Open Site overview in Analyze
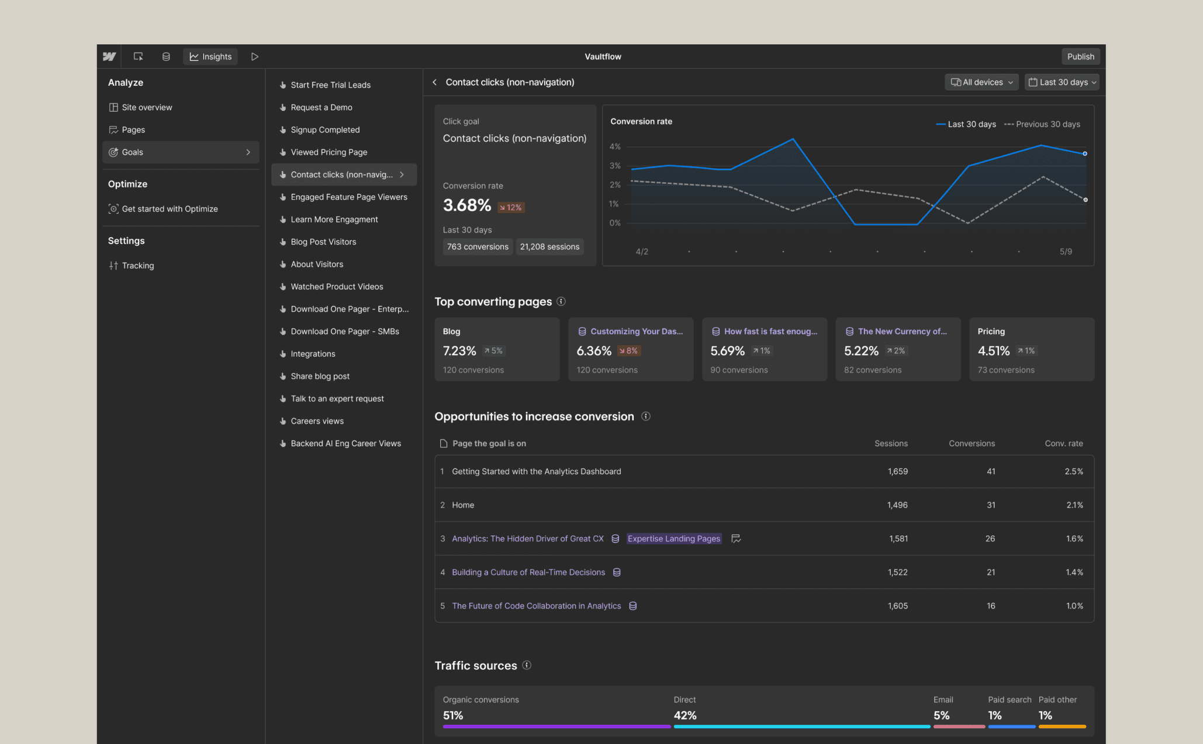The height and width of the screenshot is (744, 1203). (x=181, y=107)
